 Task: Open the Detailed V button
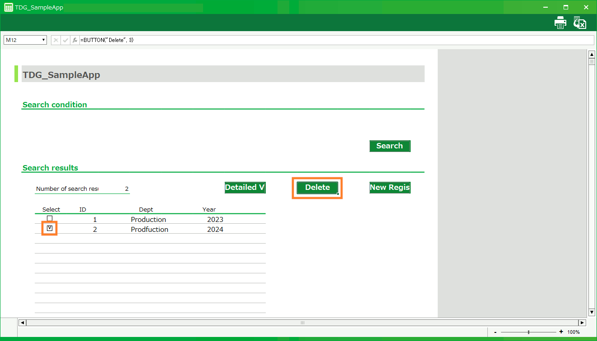[245, 188]
